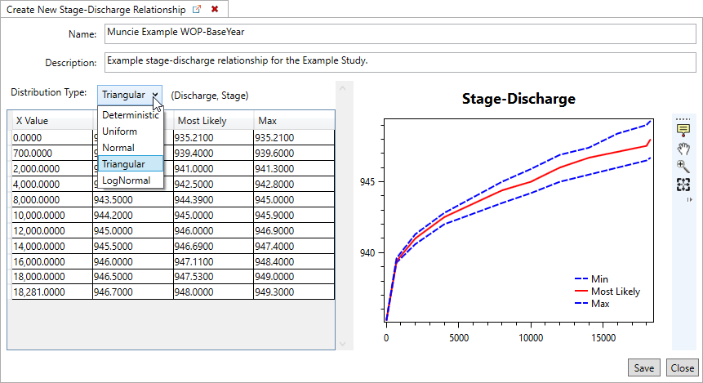Choose the zoom magnifier tool

click(683, 166)
